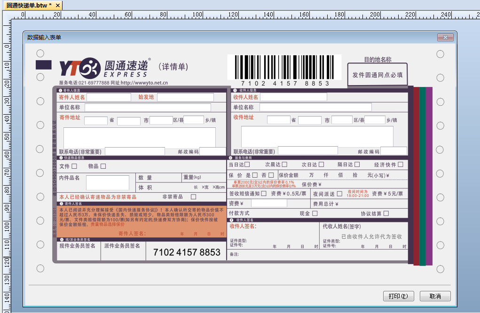The width and height of the screenshot is (480, 313).
Task: Check the 次晨达 option
Action: pyautogui.click(x=285, y=164)
